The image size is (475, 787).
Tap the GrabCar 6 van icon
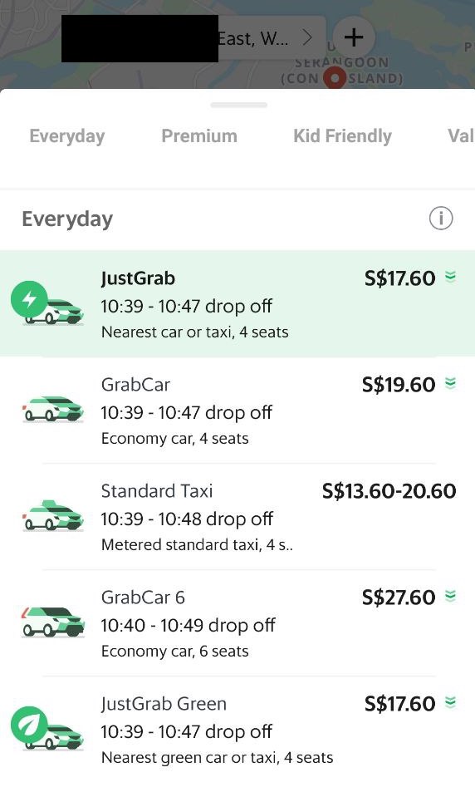point(52,622)
